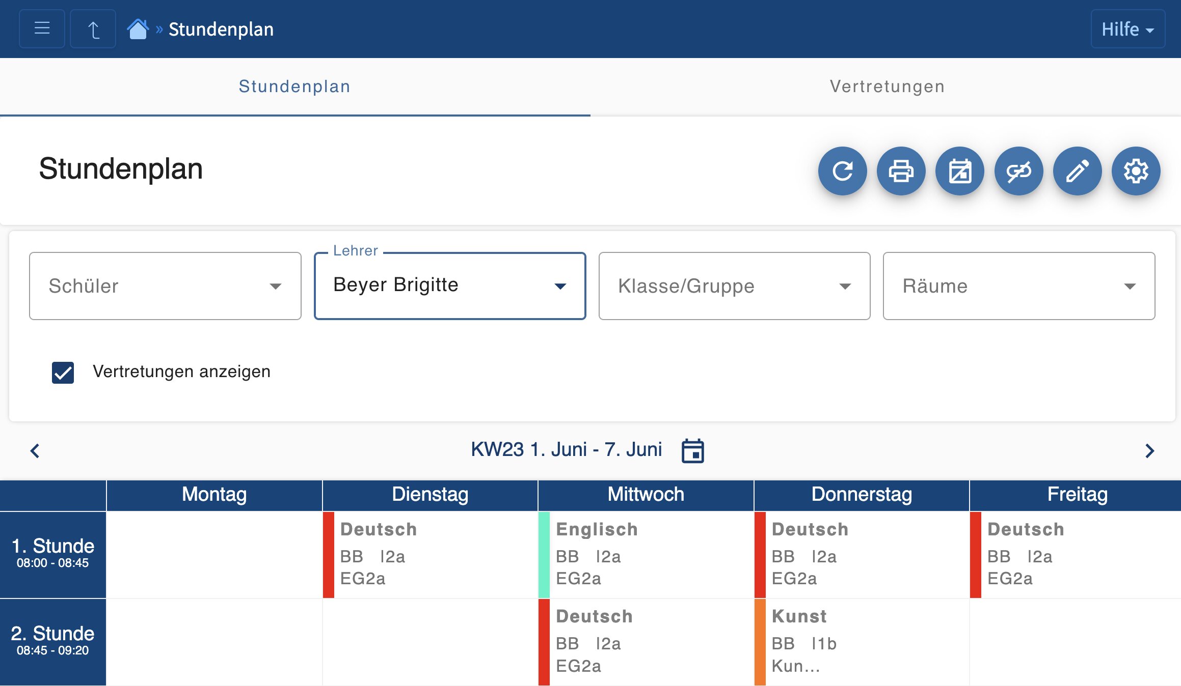Viewport: 1181px width, 686px height.
Task: Click the crossed-out link icon button
Action: point(1018,171)
